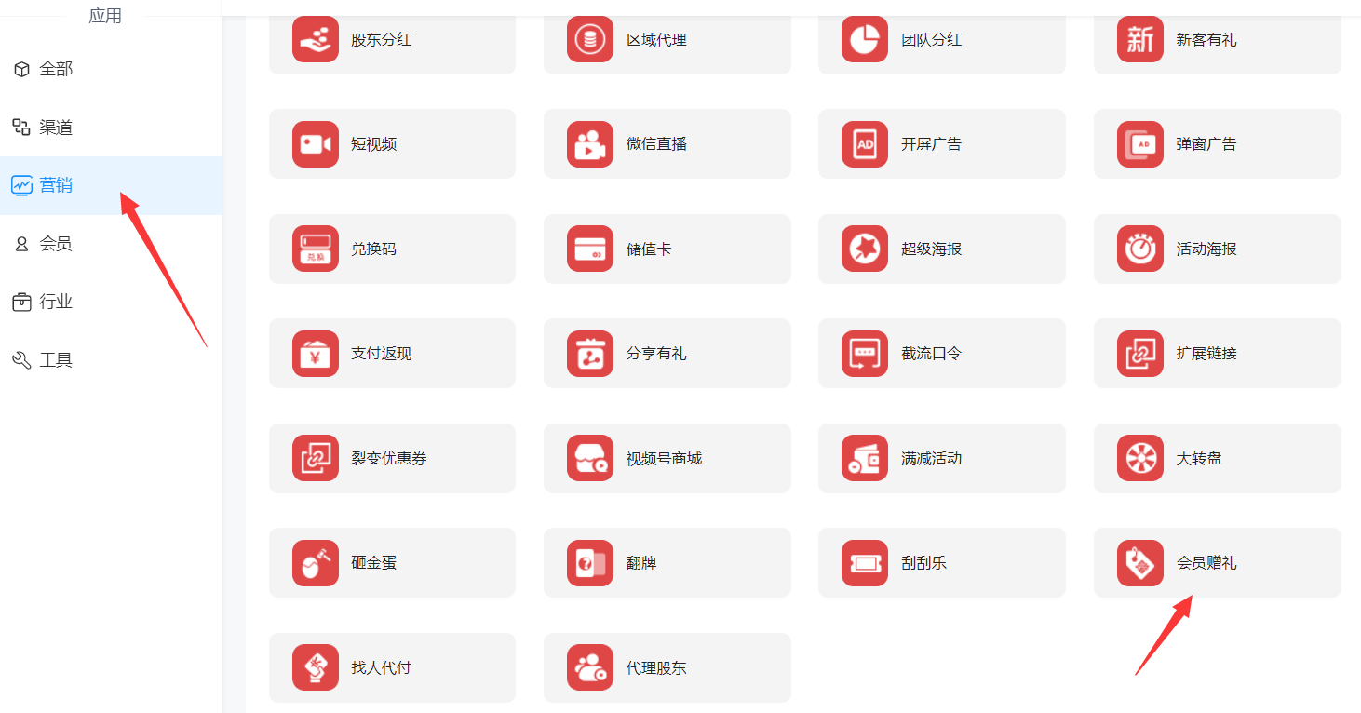Click the 视频号商城 label
The height and width of the screenshot is (713, 1361).
pos(664,459)
